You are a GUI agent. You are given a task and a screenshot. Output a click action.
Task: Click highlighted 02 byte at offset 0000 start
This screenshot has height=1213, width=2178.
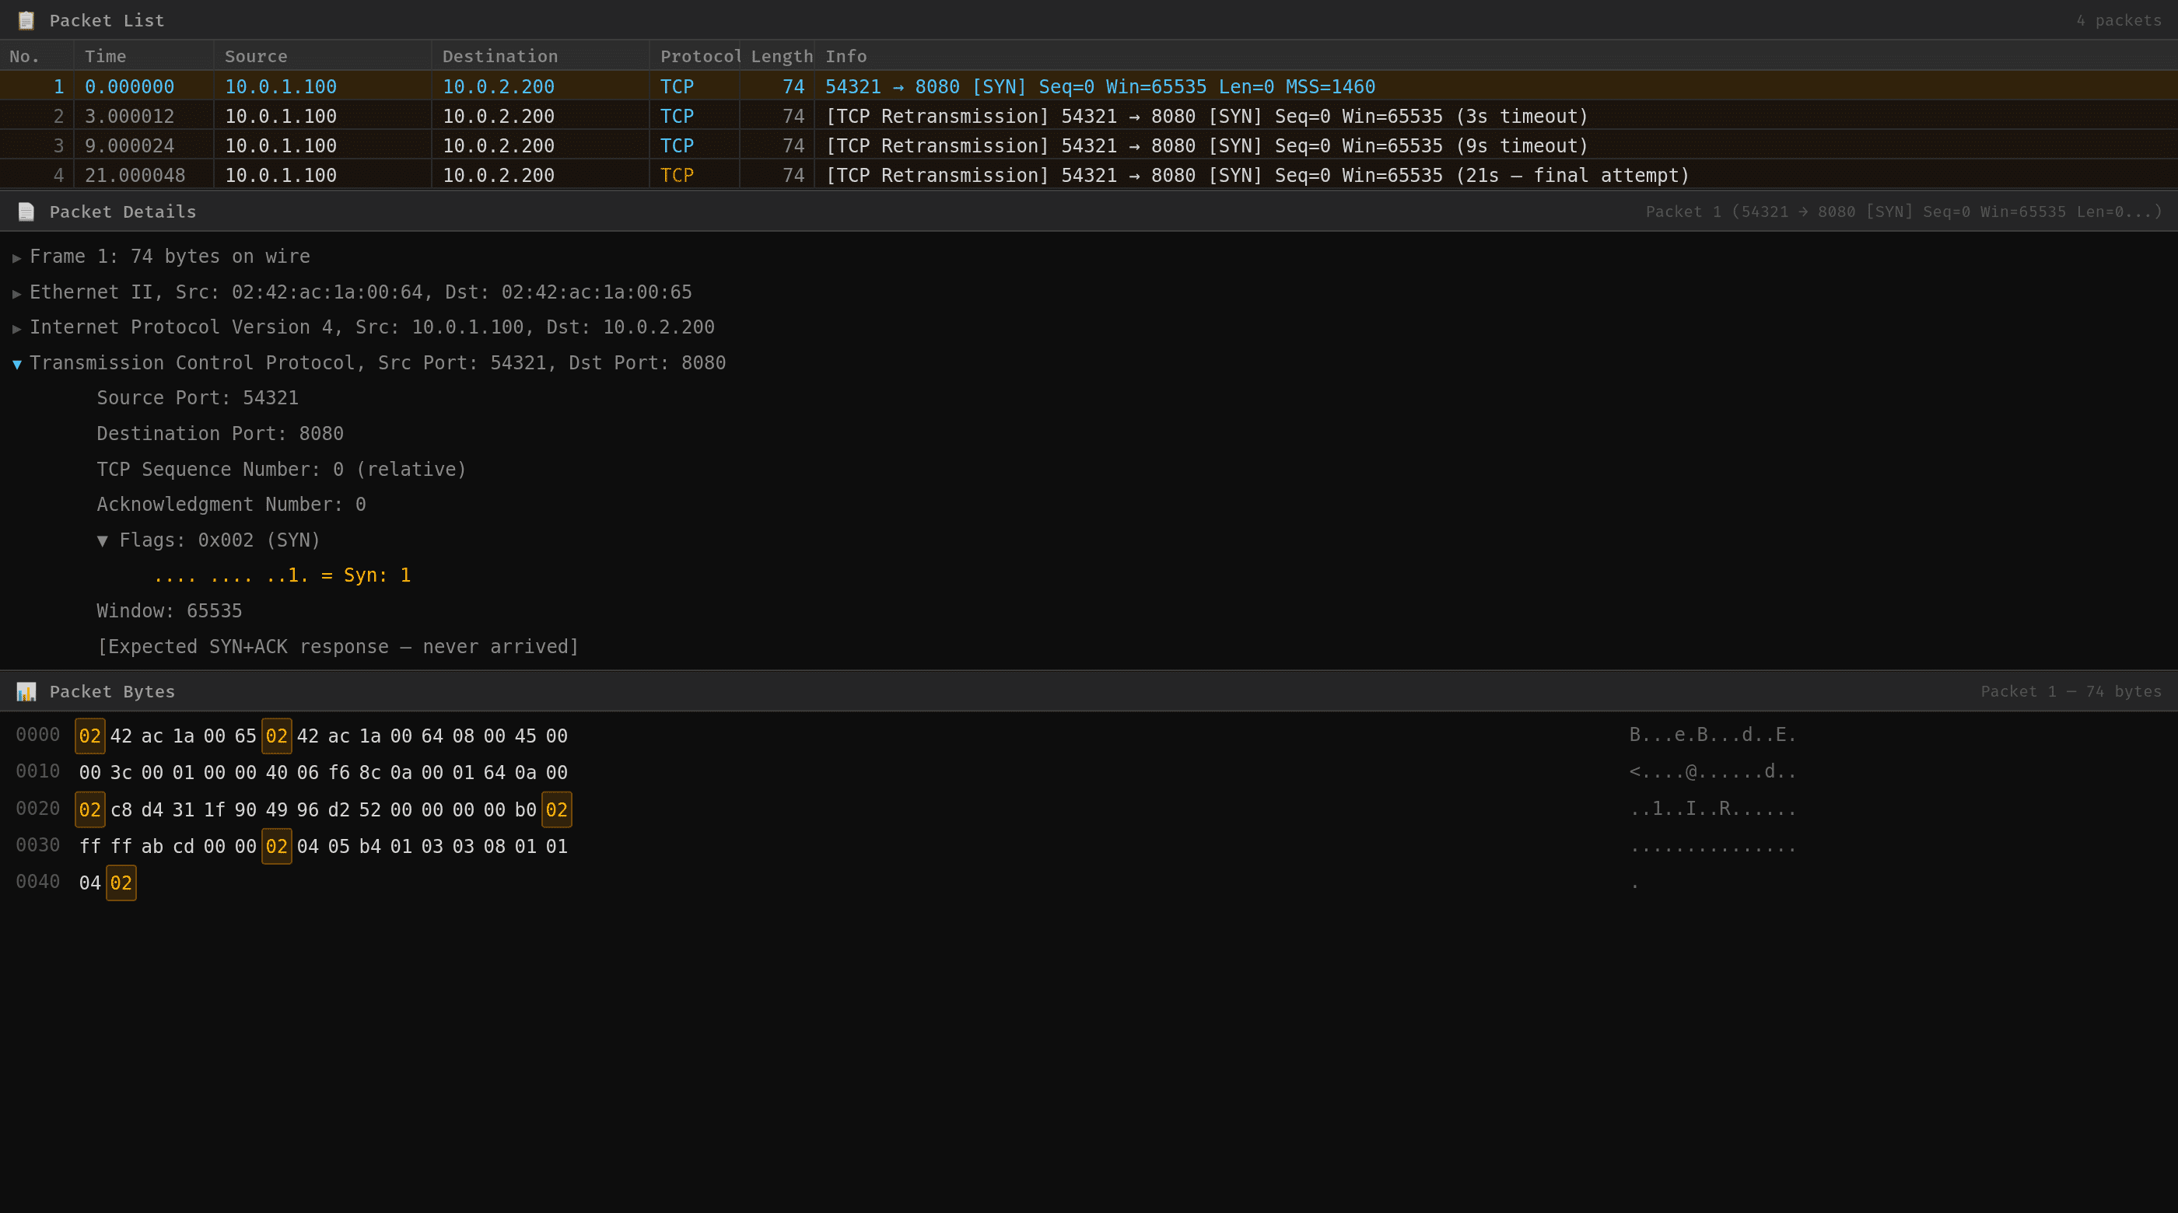[x=89, y=736]
